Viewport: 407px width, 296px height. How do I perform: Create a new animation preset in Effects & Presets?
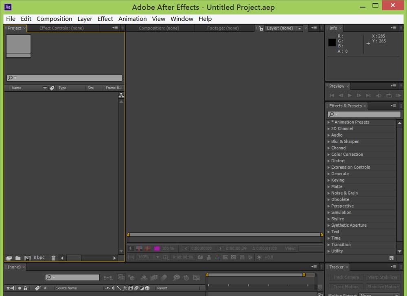click(392, 258)
